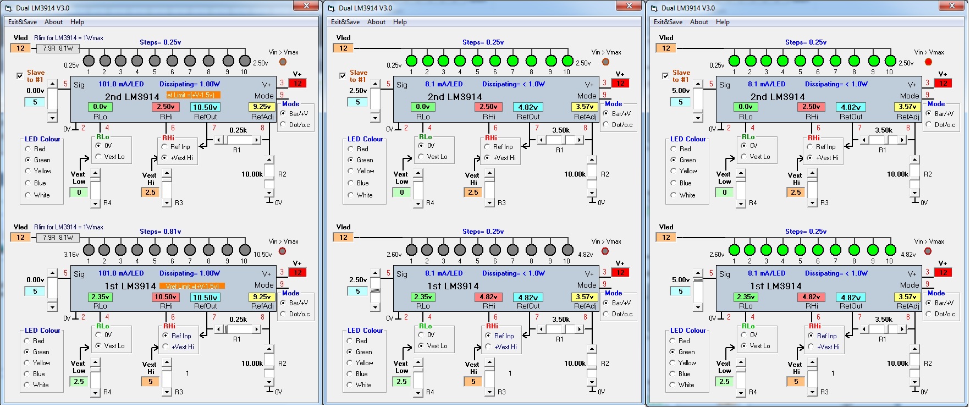Screen dimensions: 970x407
Task: Click LED 10 in left window's 2nd LM3914 row
Action: [245, 61]
